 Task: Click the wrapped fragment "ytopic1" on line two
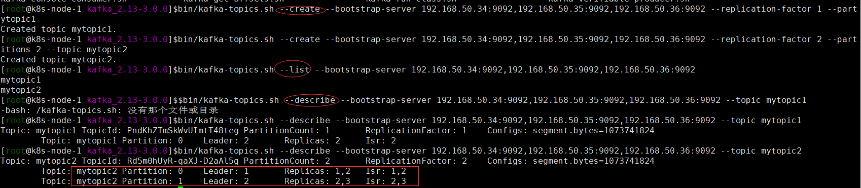[x=18, y=19]
